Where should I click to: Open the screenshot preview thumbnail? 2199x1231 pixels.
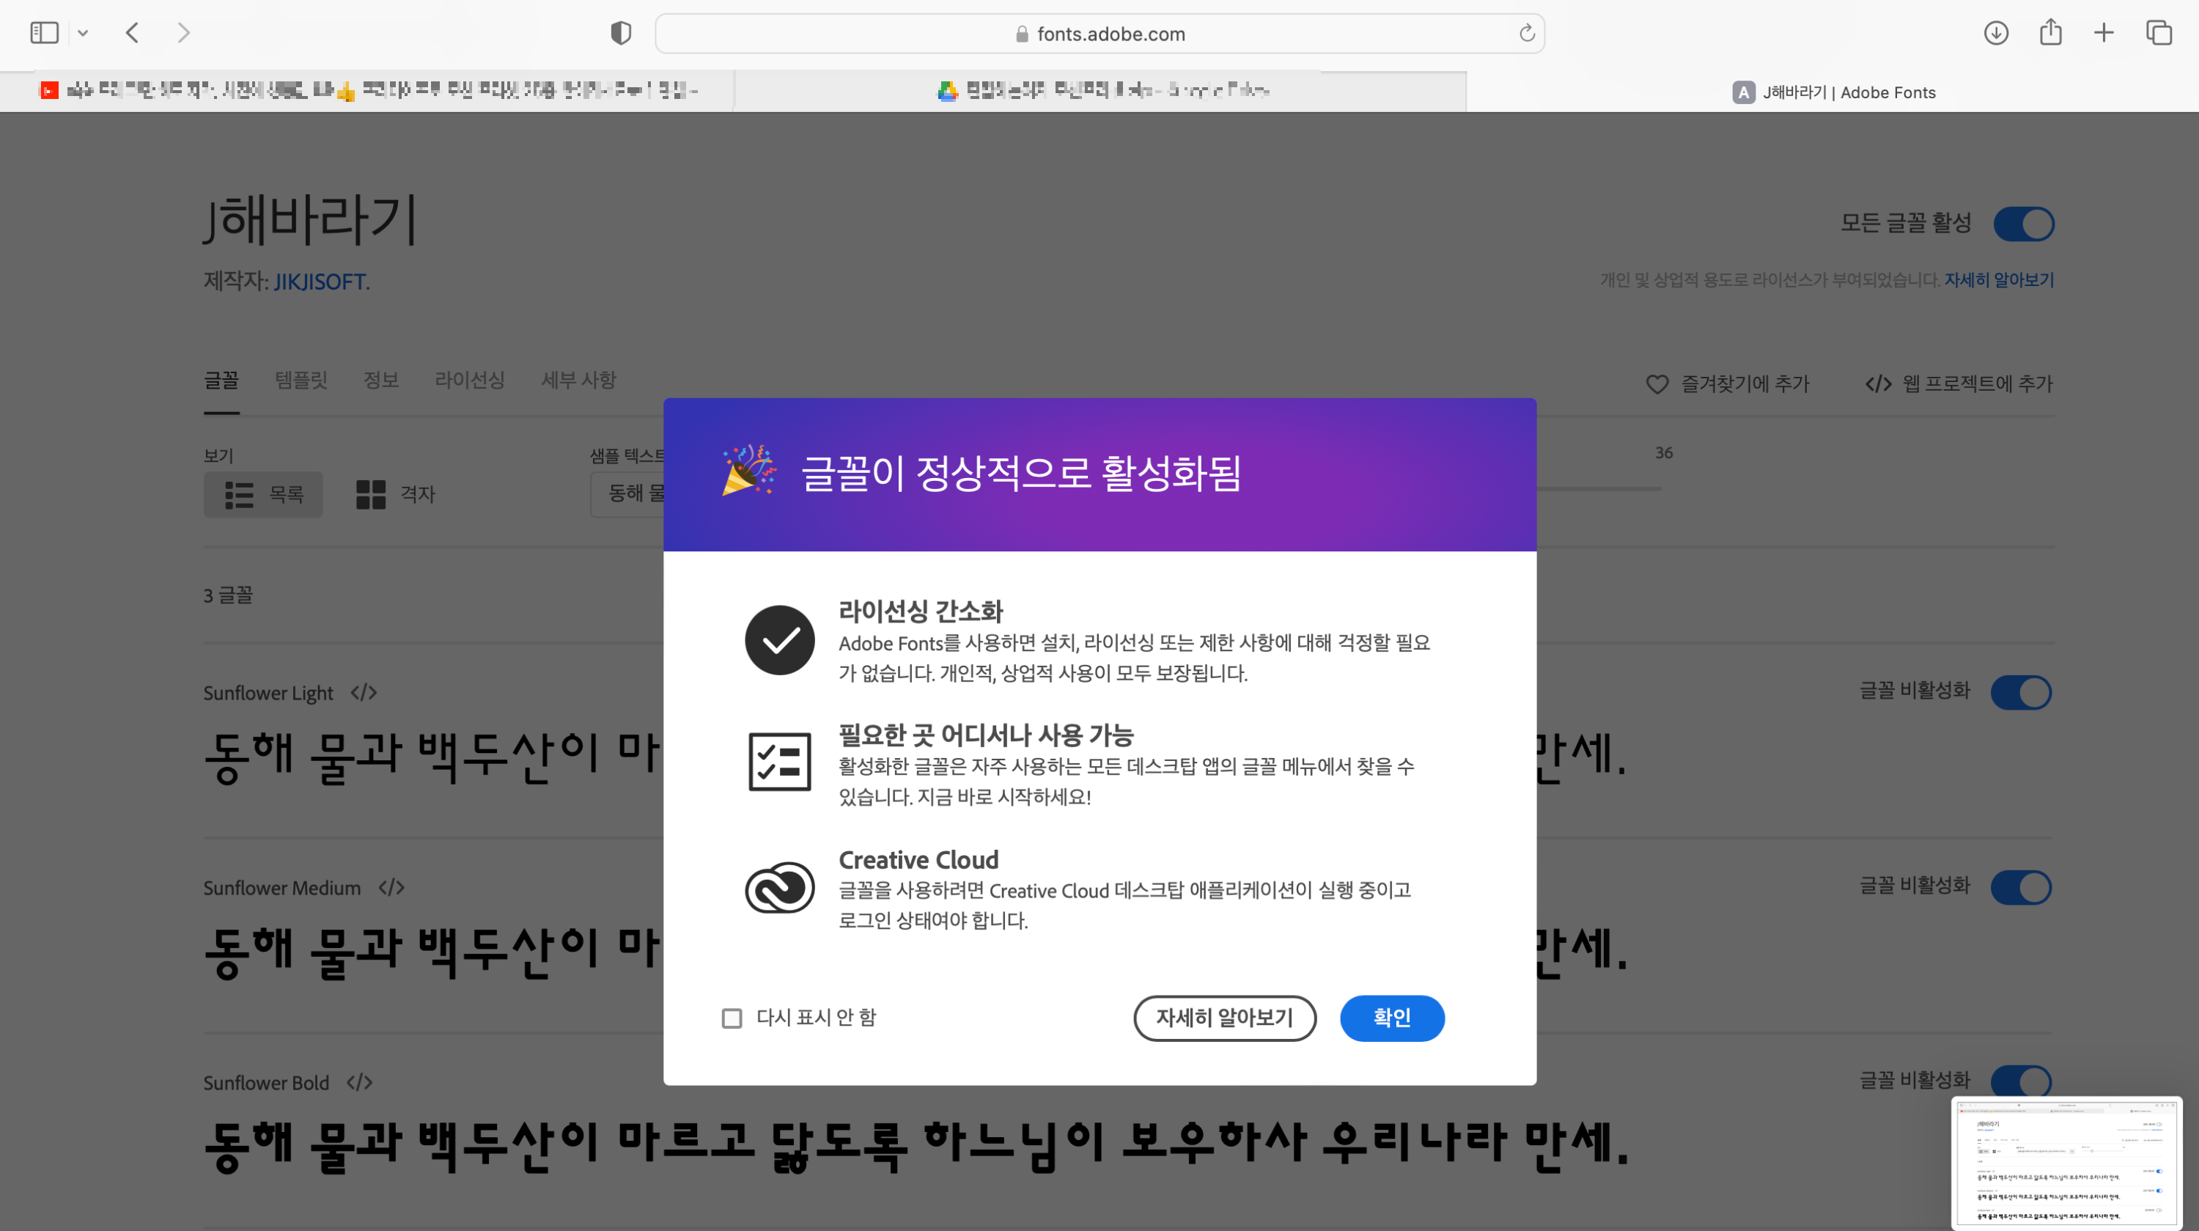2066,1163
